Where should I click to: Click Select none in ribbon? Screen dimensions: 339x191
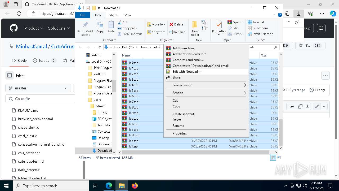pyautogui.click(x=258, y=28)
